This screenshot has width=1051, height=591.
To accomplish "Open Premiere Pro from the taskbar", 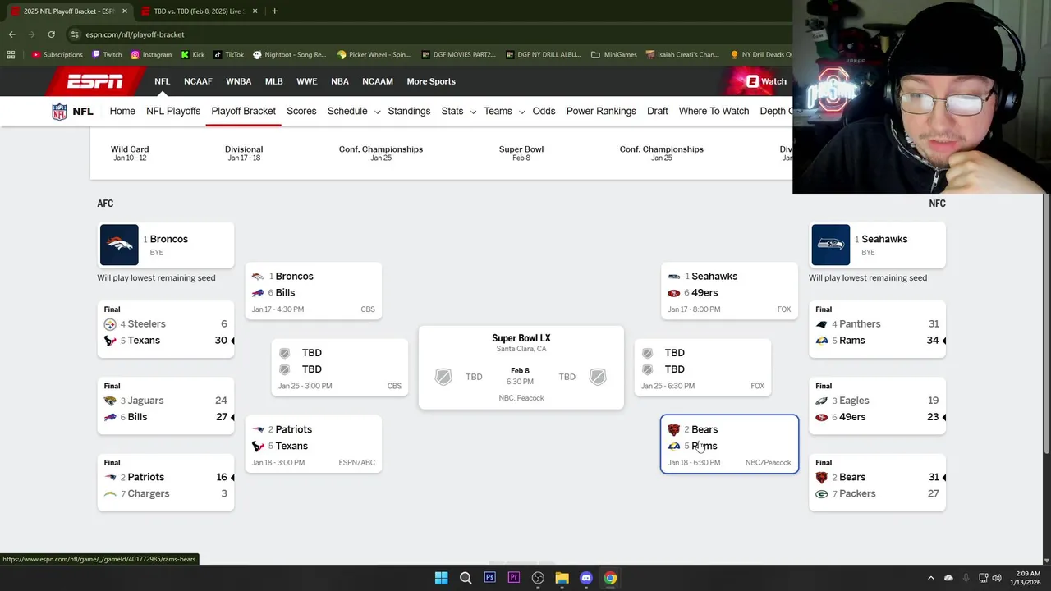I will (513, 578).
